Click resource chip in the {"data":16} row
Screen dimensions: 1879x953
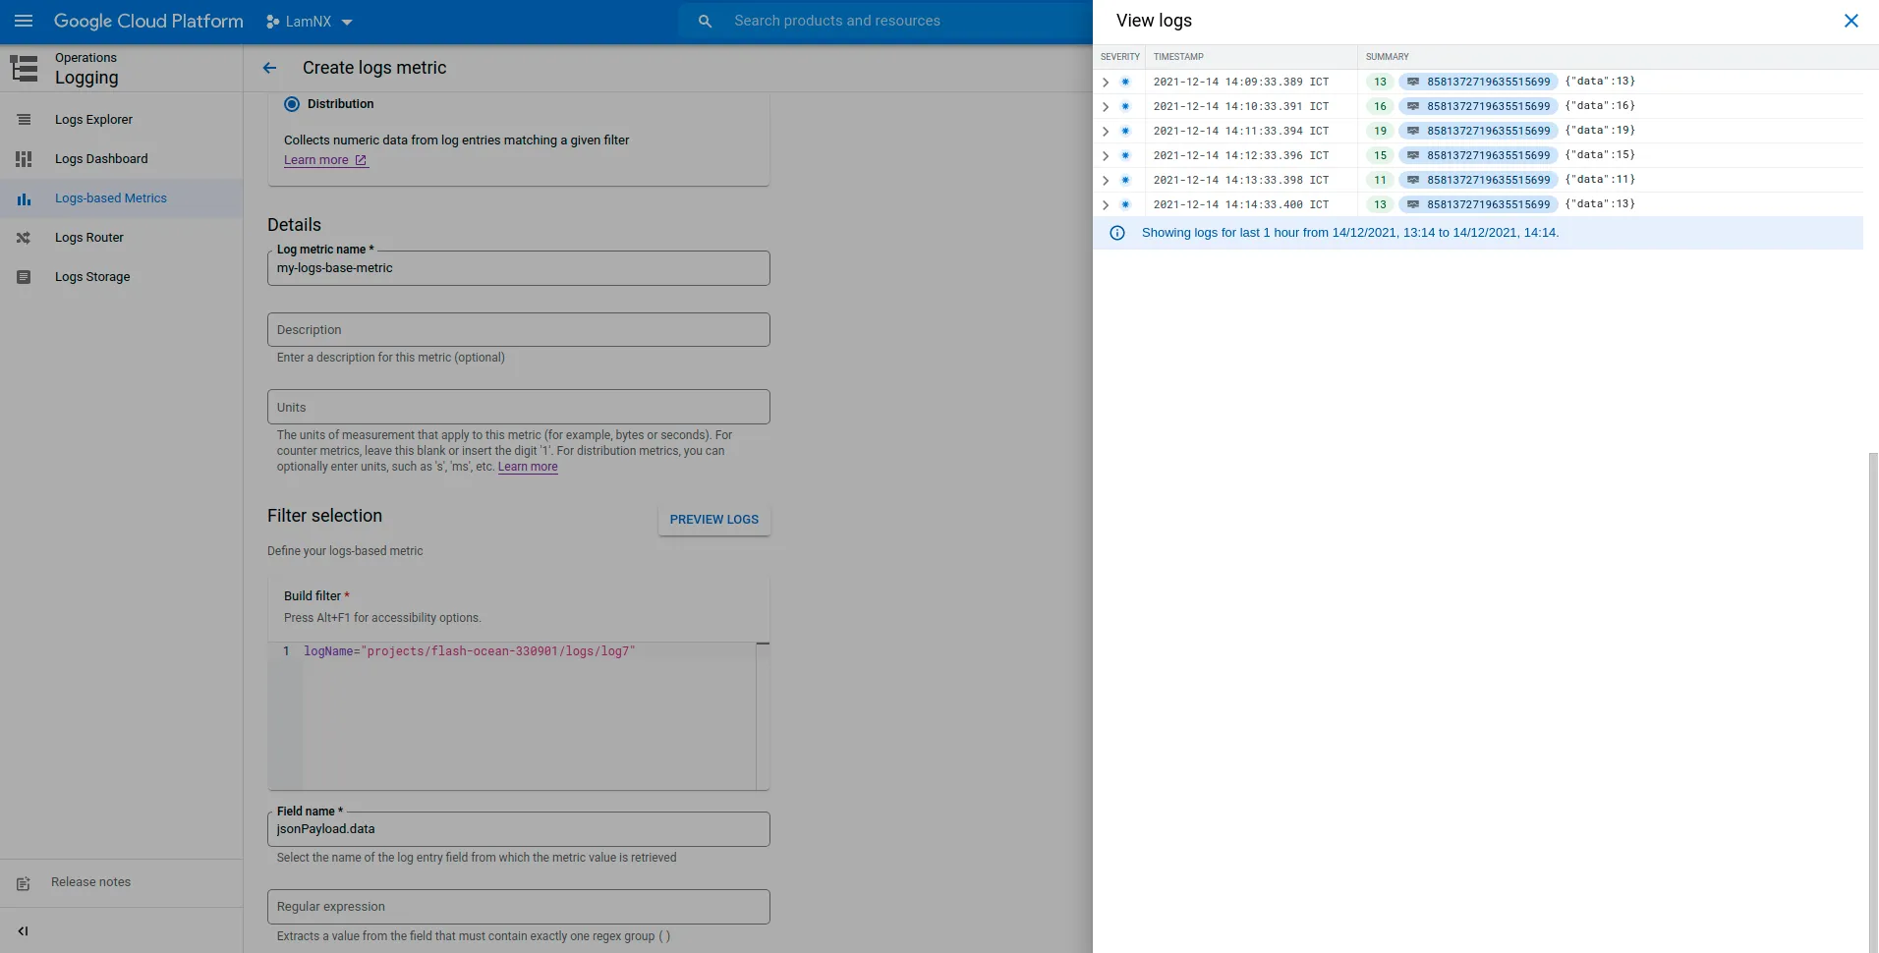point(1478,106)
